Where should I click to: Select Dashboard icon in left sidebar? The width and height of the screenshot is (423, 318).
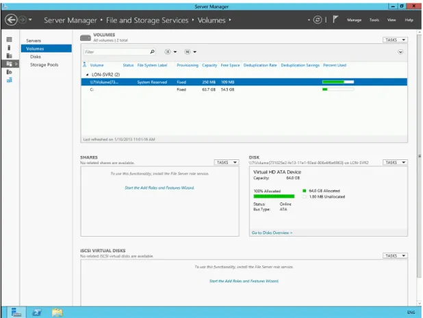[x=9, y=40]
